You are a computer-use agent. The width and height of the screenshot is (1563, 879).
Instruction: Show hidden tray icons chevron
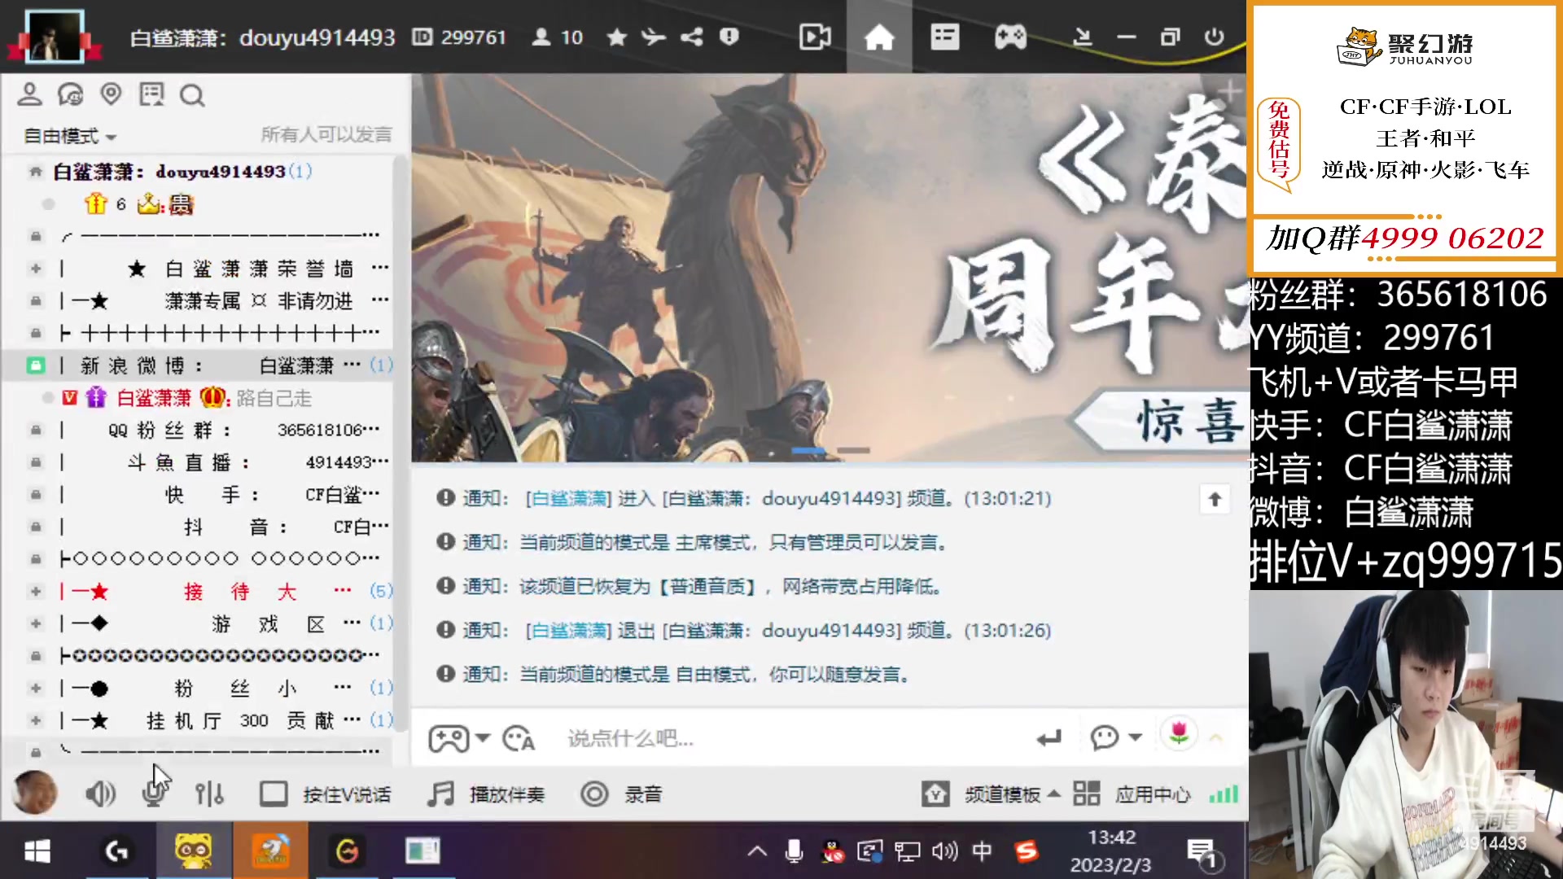[x=757, y=851]
